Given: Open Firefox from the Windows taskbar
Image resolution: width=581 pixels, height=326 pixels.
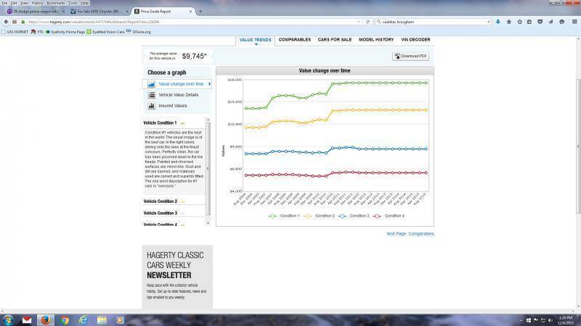Looking at the screenshot, I should tap(45, 319).
